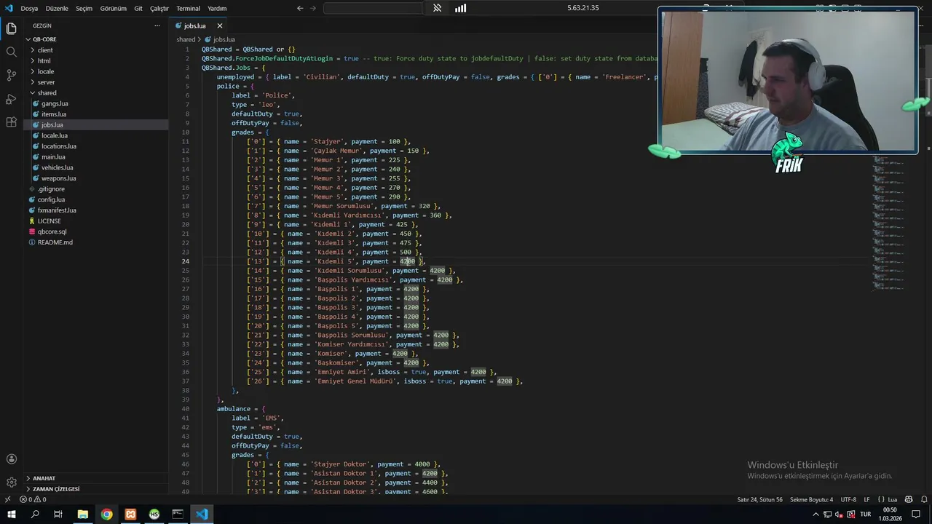Viewport: 932px width, 524px height.
Task: Open the Görünüm menu
Action: [113, 9]
